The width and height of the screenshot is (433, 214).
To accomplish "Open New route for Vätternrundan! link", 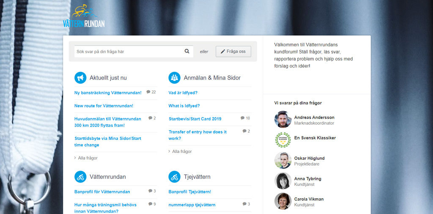I will [x=104, y=106].
